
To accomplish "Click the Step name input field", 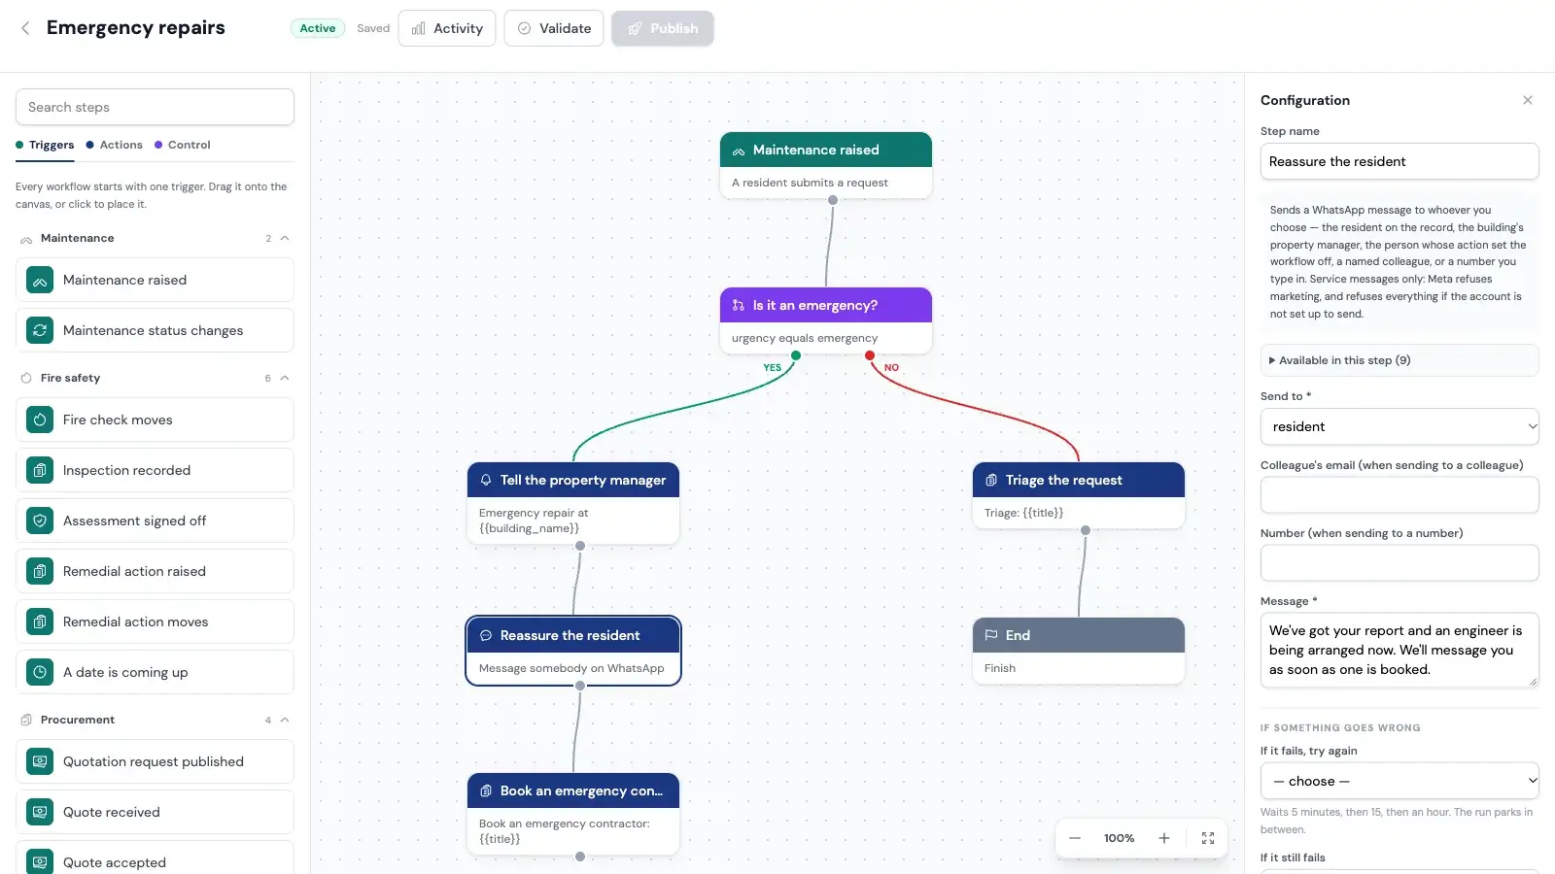I will pos(1399,161).
